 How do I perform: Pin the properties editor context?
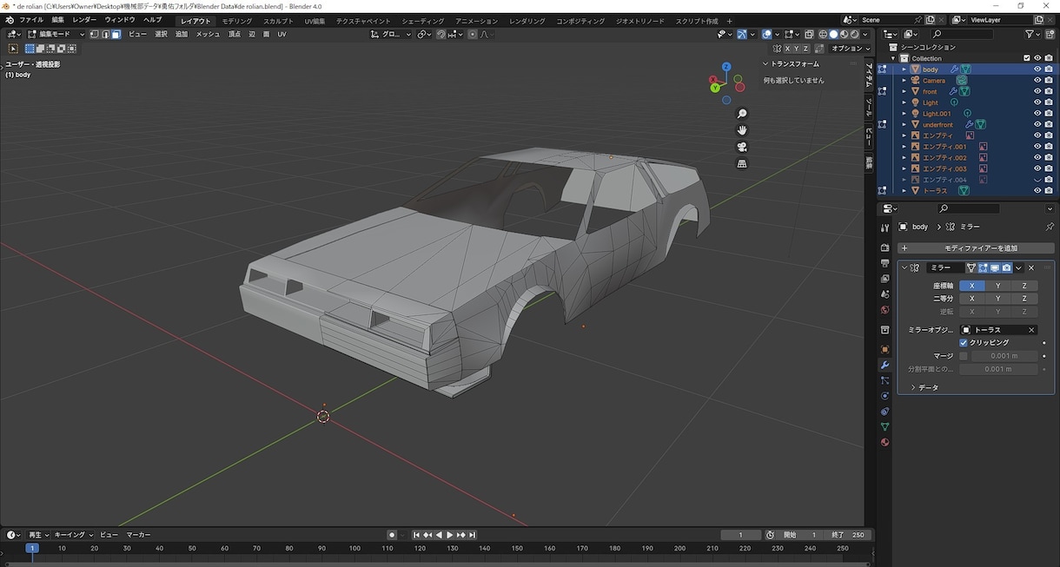coord(1050,227)
